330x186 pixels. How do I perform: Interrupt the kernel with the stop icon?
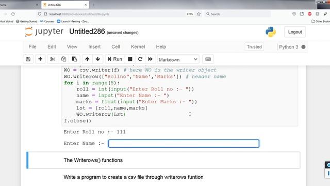pyautogui.click(x=130, y=59)
